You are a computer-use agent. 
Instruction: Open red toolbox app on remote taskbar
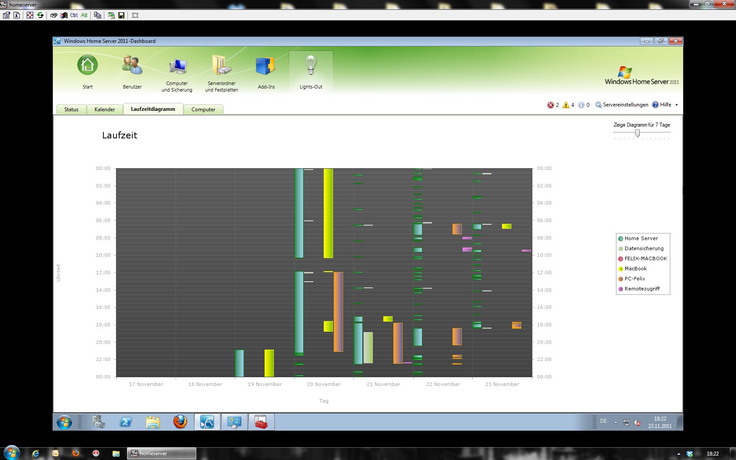(262, 422)
